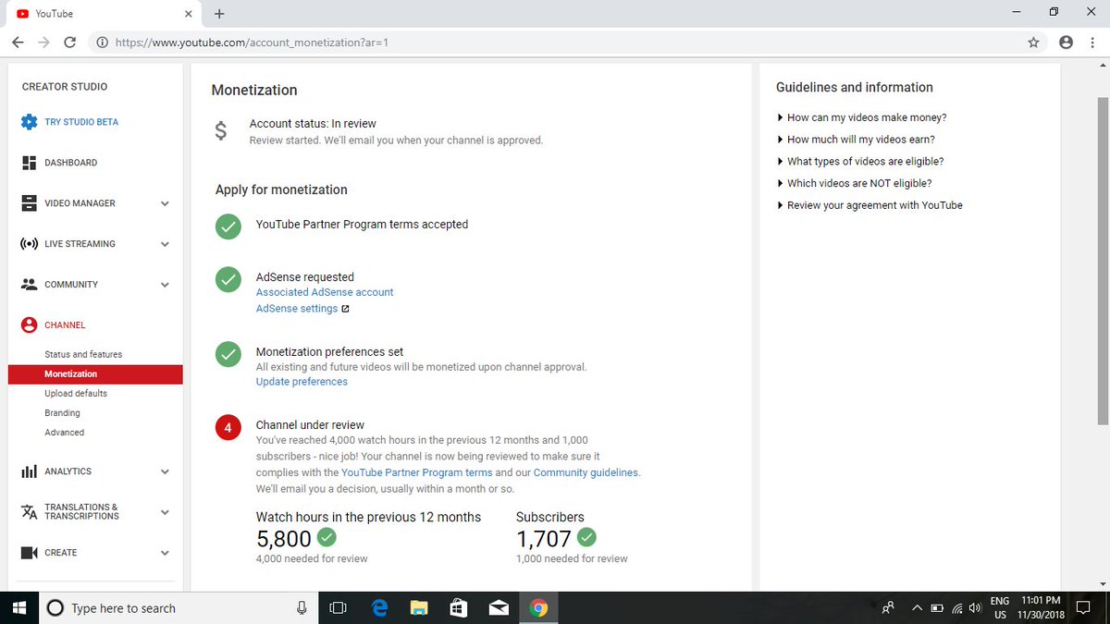Viewport: 1110px width, 624px height.
Task: Expand Translations & Transcriptions section
Action: [165, 512]
